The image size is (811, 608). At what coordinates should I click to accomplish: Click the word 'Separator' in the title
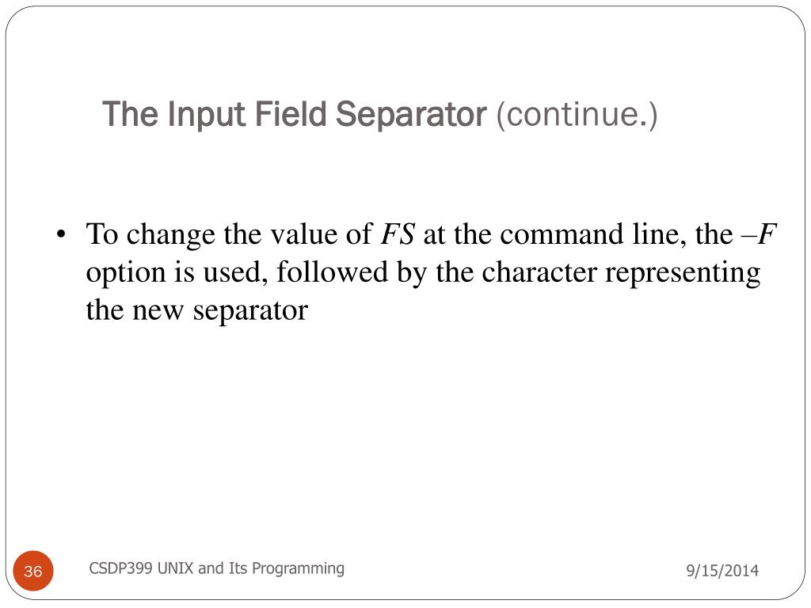coord(409,116)
